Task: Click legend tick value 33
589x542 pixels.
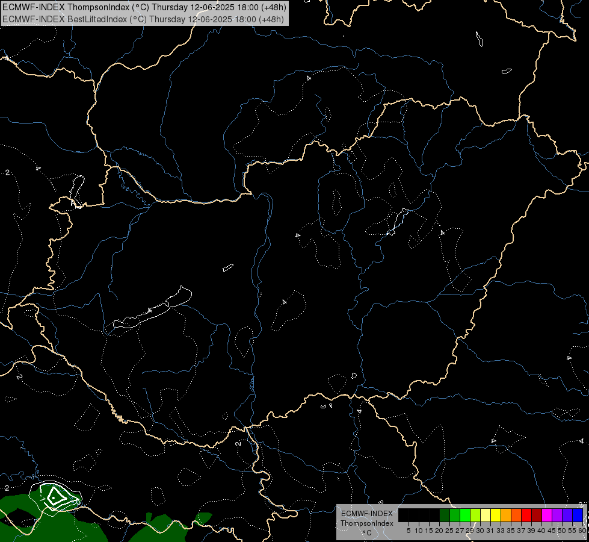Action: (x=501, y=531)
